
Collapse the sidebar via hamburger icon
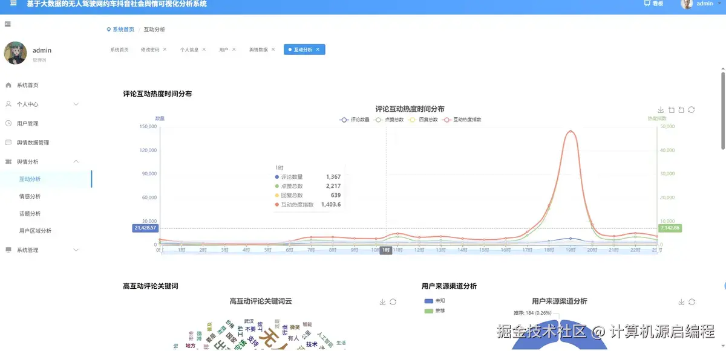click(8, 24)
